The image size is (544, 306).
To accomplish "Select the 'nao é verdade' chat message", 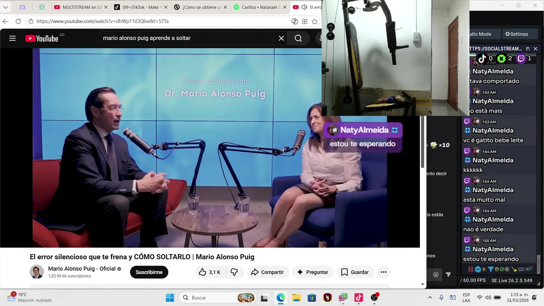I will 483,229.
